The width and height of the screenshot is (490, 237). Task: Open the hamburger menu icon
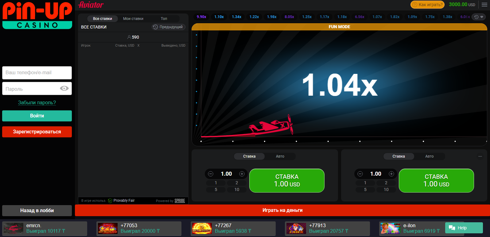pyautogui.click(x=484, y=5)
